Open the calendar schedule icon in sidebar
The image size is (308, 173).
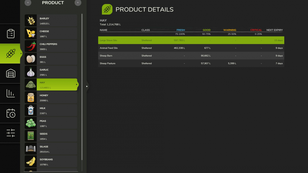coord(10,113)
